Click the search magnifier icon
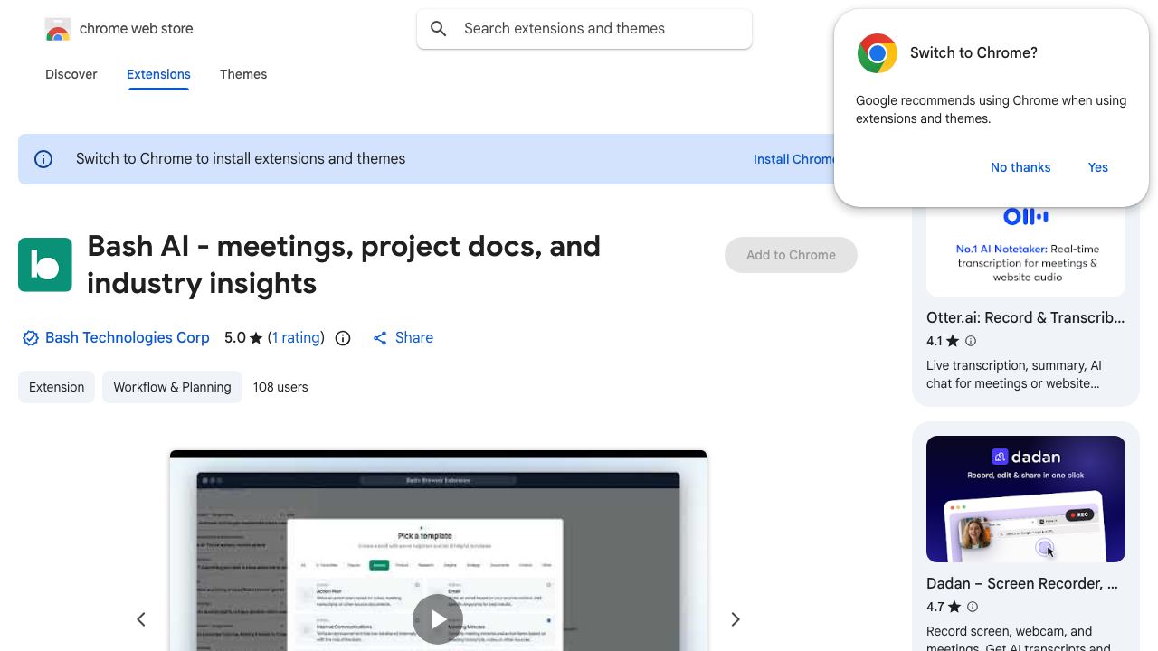This screenshot has height=651, width=1158. pyautogui.click(x=439, y=29)
